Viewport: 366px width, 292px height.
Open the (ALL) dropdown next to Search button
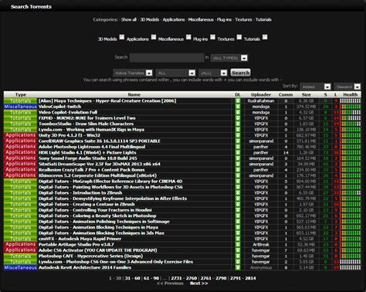click(213, 73)
